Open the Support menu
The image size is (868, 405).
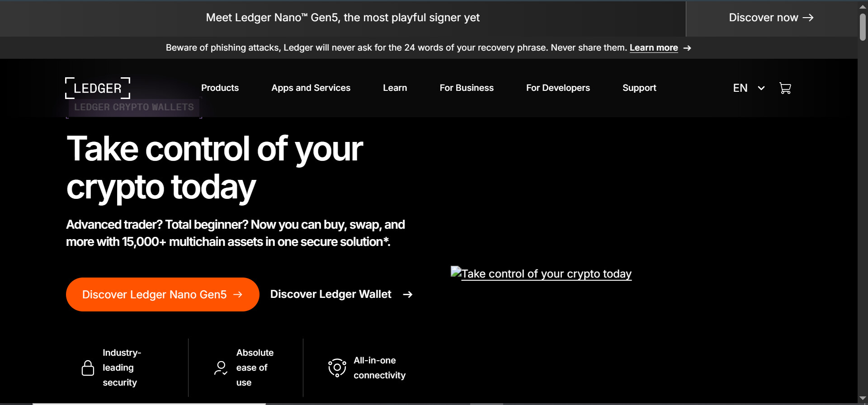pos(639,88)
